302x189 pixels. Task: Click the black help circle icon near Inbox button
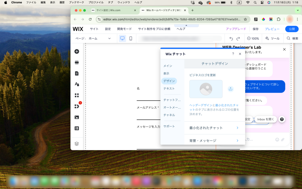pos(282,119)
